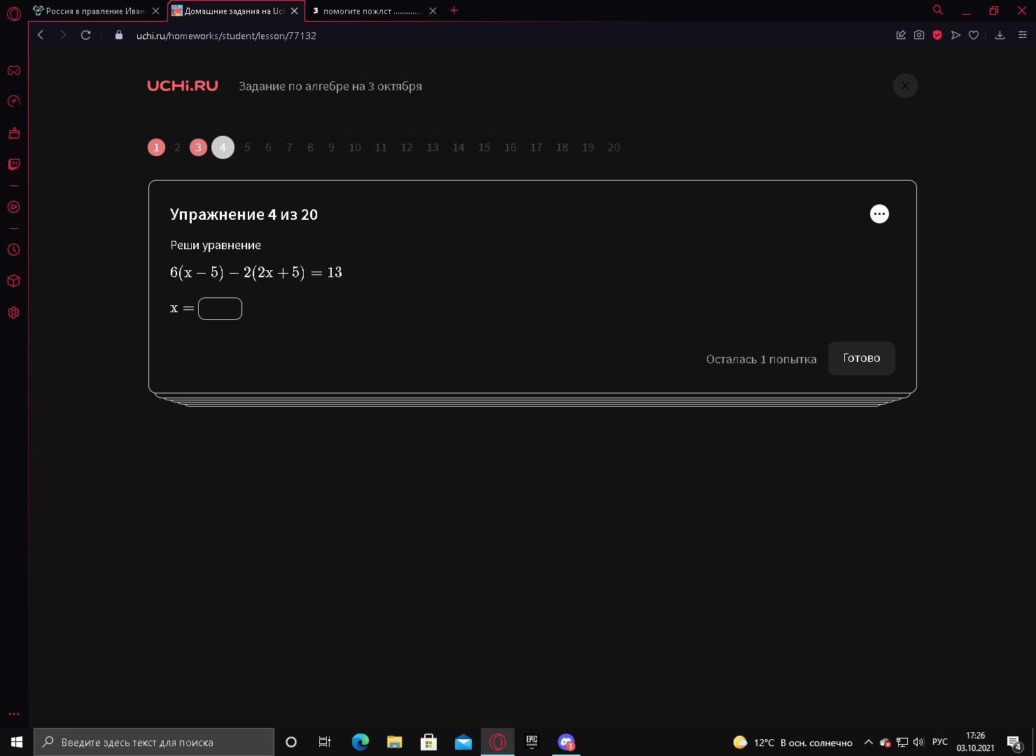Click the ad blocker shield icon
The image size is (1036, 756).
937,35
